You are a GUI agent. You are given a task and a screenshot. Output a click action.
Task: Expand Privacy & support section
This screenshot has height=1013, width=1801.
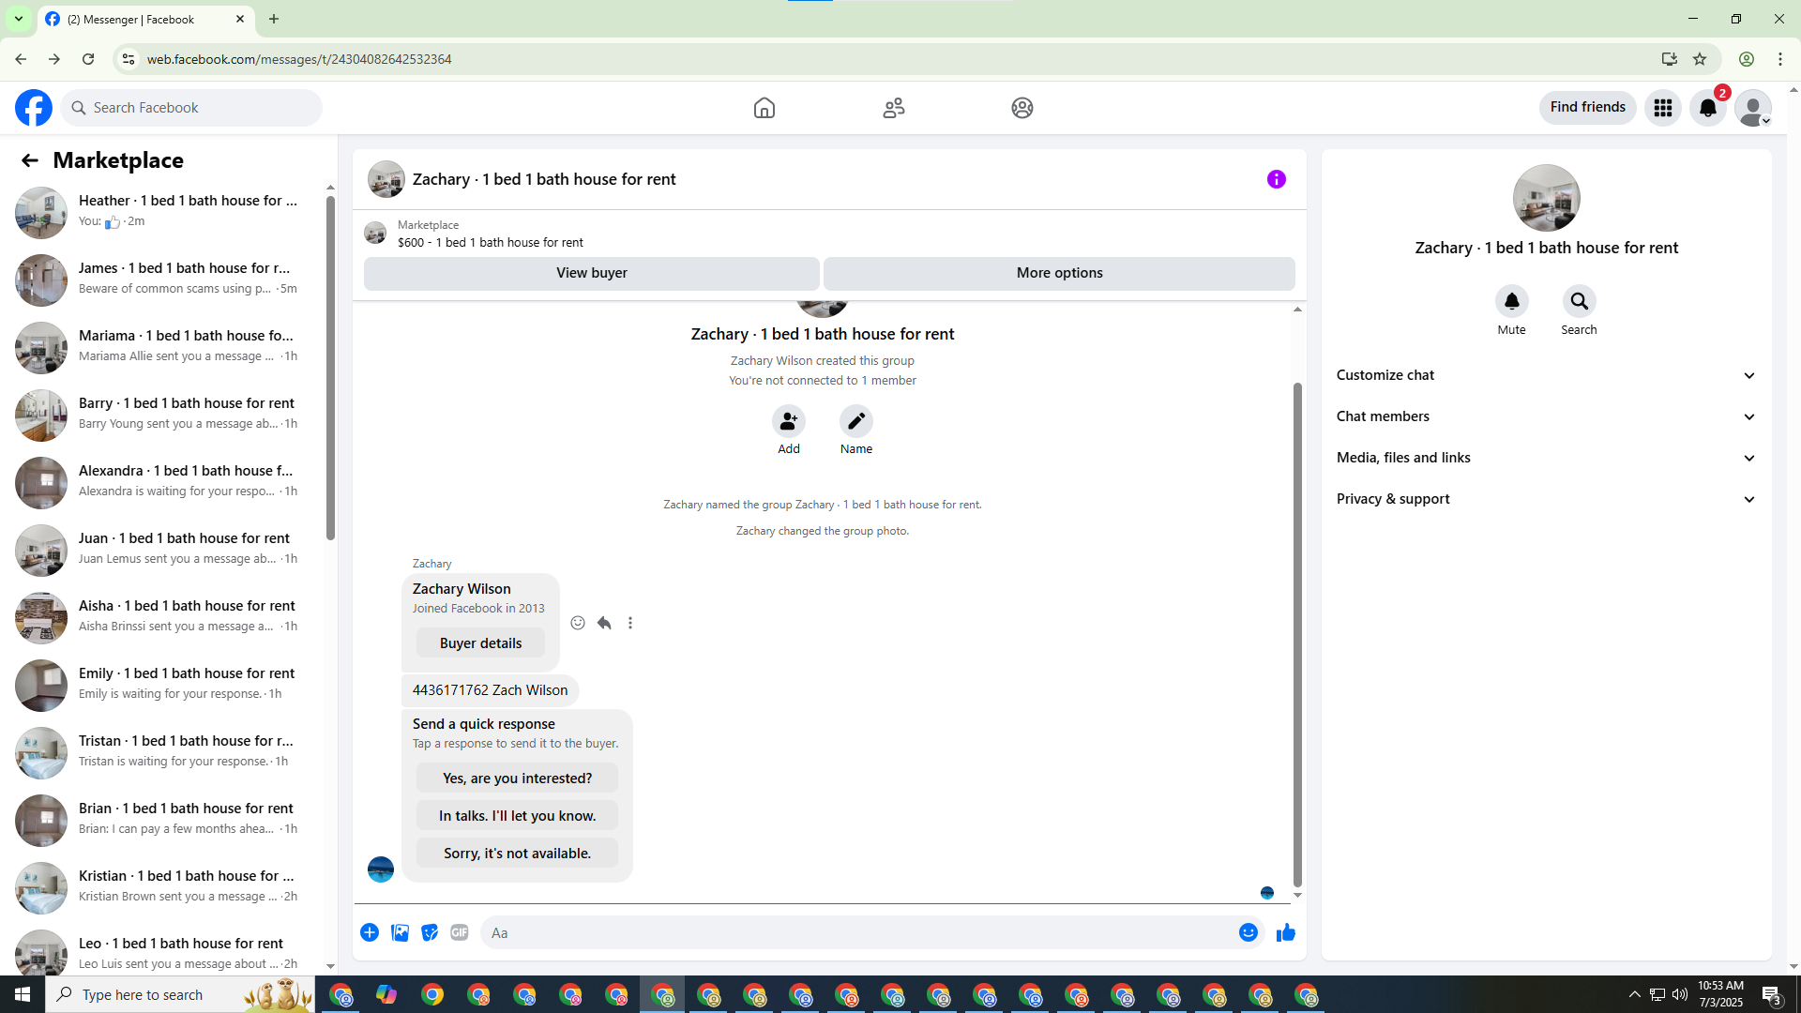1546,499
